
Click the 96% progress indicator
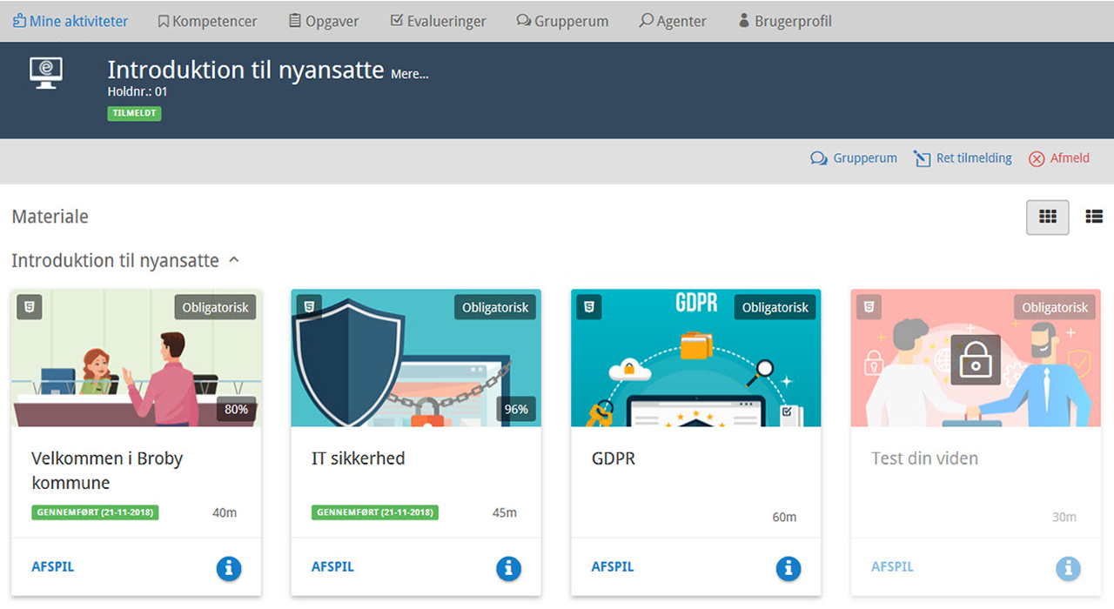(516, 409)
